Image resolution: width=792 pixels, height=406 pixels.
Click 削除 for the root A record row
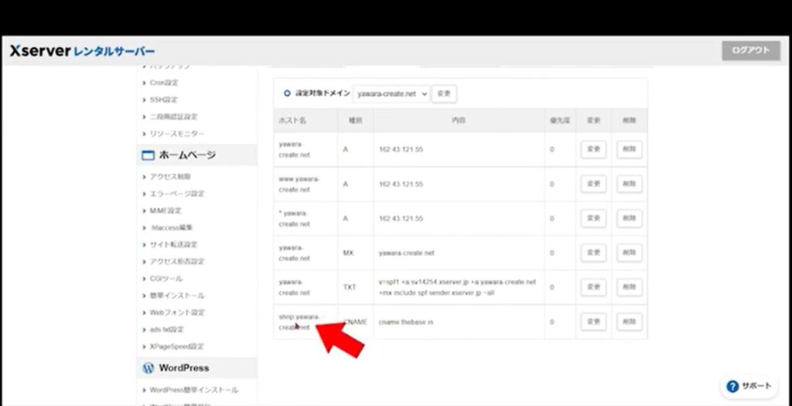pos(630,150)
